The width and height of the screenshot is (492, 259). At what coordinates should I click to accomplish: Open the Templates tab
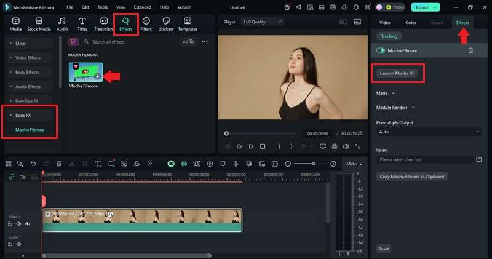188,24
